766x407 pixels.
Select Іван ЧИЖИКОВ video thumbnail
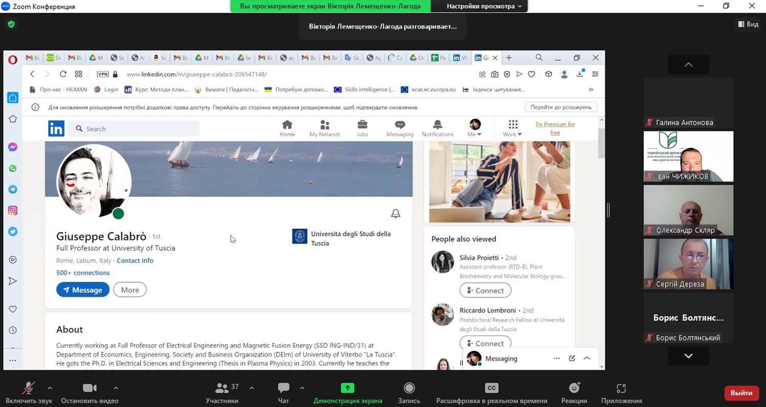click(x=688, y=156)
